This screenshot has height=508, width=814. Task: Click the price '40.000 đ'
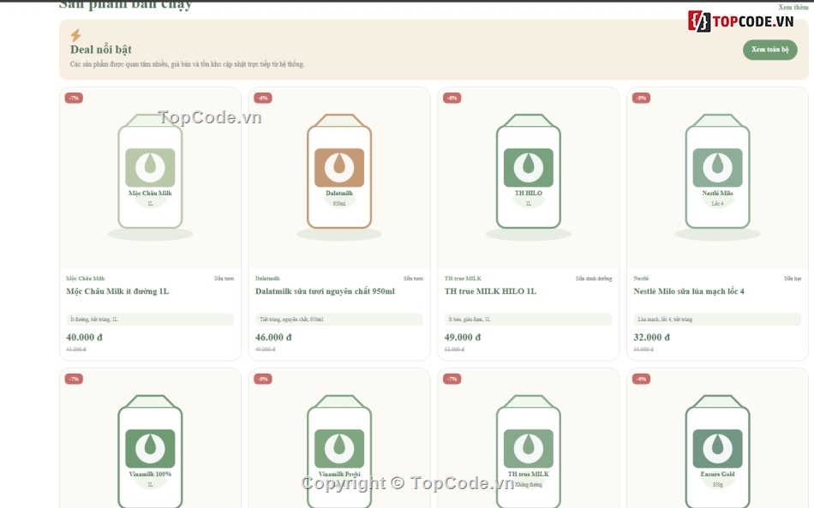[x=84, y=338]
